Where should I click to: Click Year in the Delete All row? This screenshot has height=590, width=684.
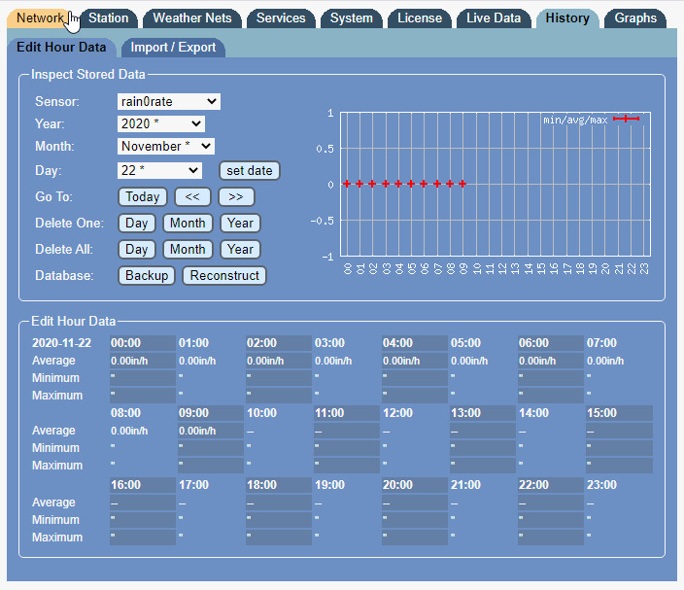coord(240,249)
